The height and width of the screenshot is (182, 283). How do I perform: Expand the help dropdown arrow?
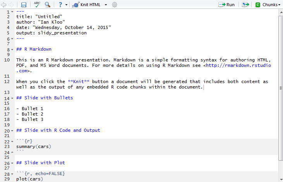pos(67,5)
